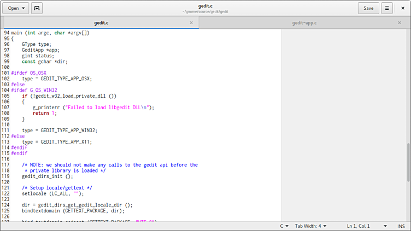Click the g_printerr error string line
411x231 pixels.
point(93,108)
